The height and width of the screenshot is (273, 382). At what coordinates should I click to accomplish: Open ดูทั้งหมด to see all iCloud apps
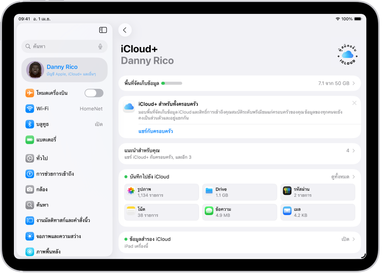point(341,177)
